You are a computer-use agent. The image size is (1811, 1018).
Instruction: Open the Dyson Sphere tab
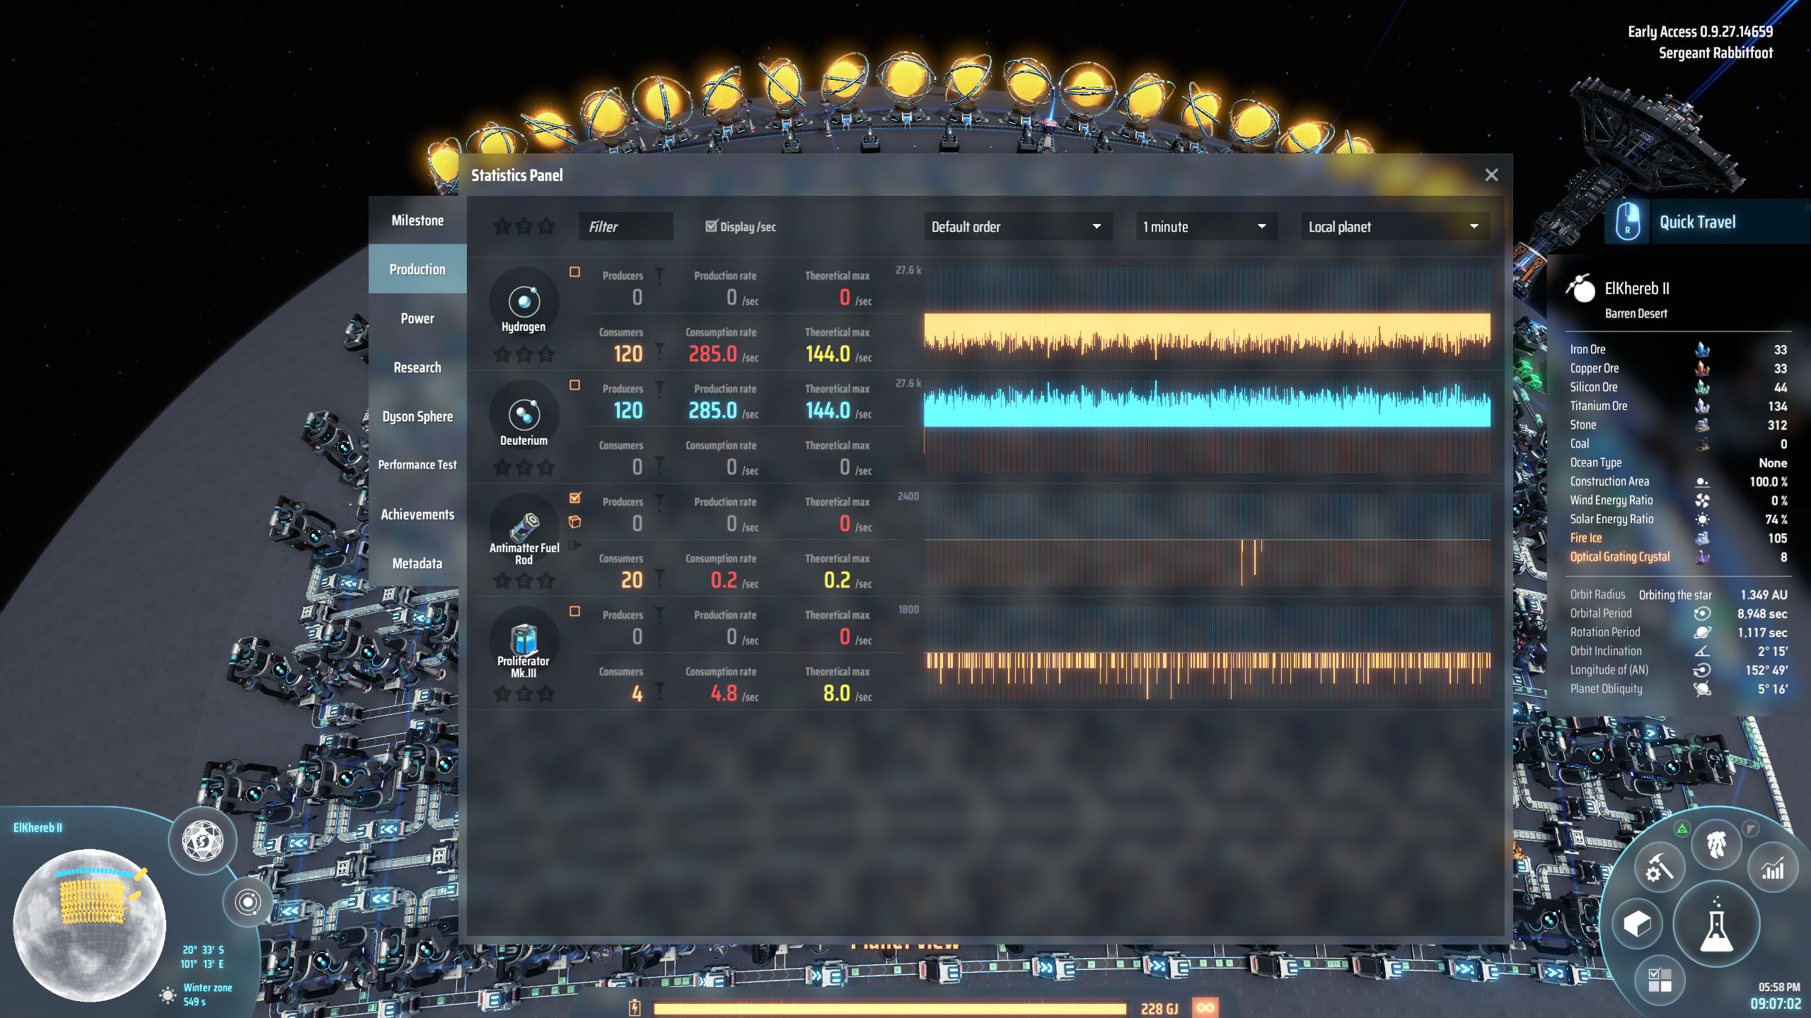418,416
